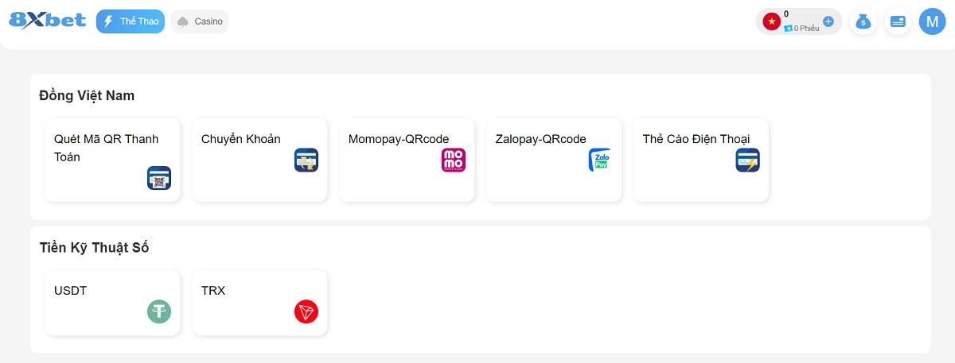Click the 8Xbet logo
The width and height of the screenshot is (955, 363).
pyautogui.click(x=47, y=20)
